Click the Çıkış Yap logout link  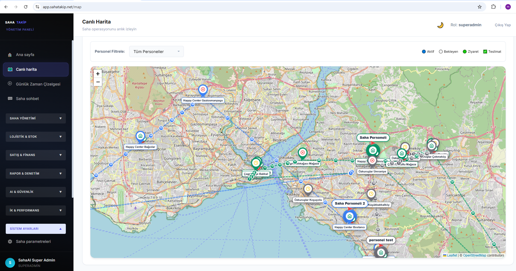click(x=503, y=25)
